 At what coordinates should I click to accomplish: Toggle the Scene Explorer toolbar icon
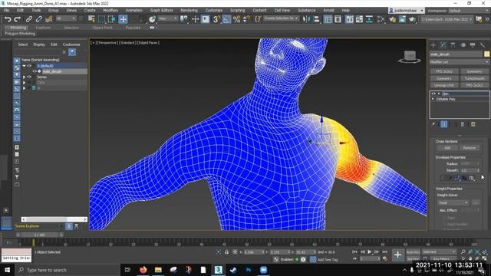tap(328, 19)
